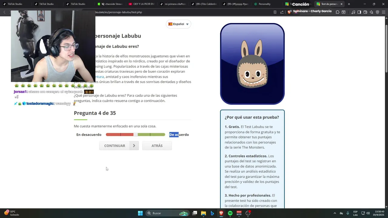Click '¿Por qué usar esta prueba?' heading
The image size is (388, 218).
click(252, 117)
